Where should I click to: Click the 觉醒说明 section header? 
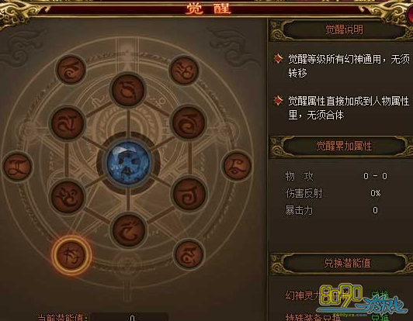point(344,29)
